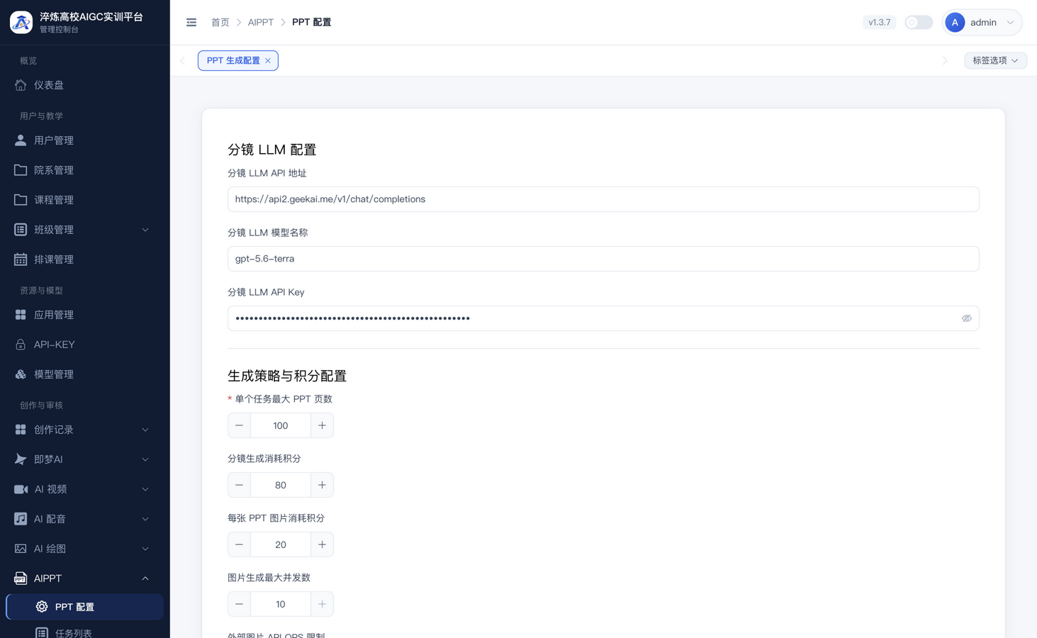The height and width of the screenshot is (638, 1037).
Task: Click the v1.3.7 version tag
Action: tap(880, 23)
